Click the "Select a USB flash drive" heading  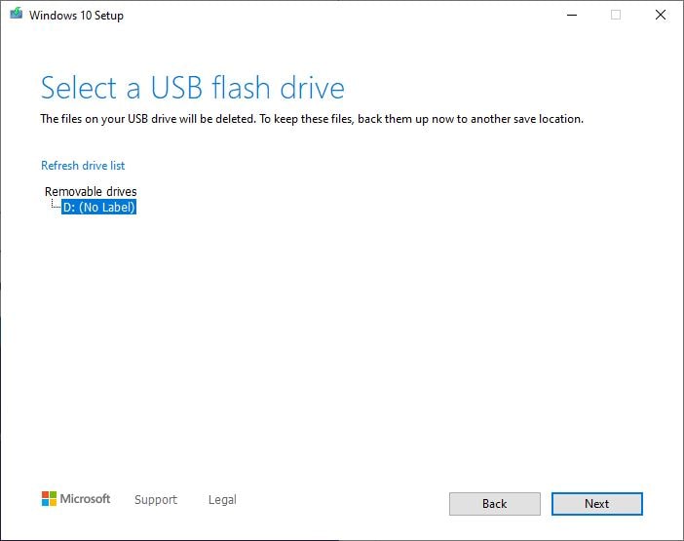[x=193, y=89]
